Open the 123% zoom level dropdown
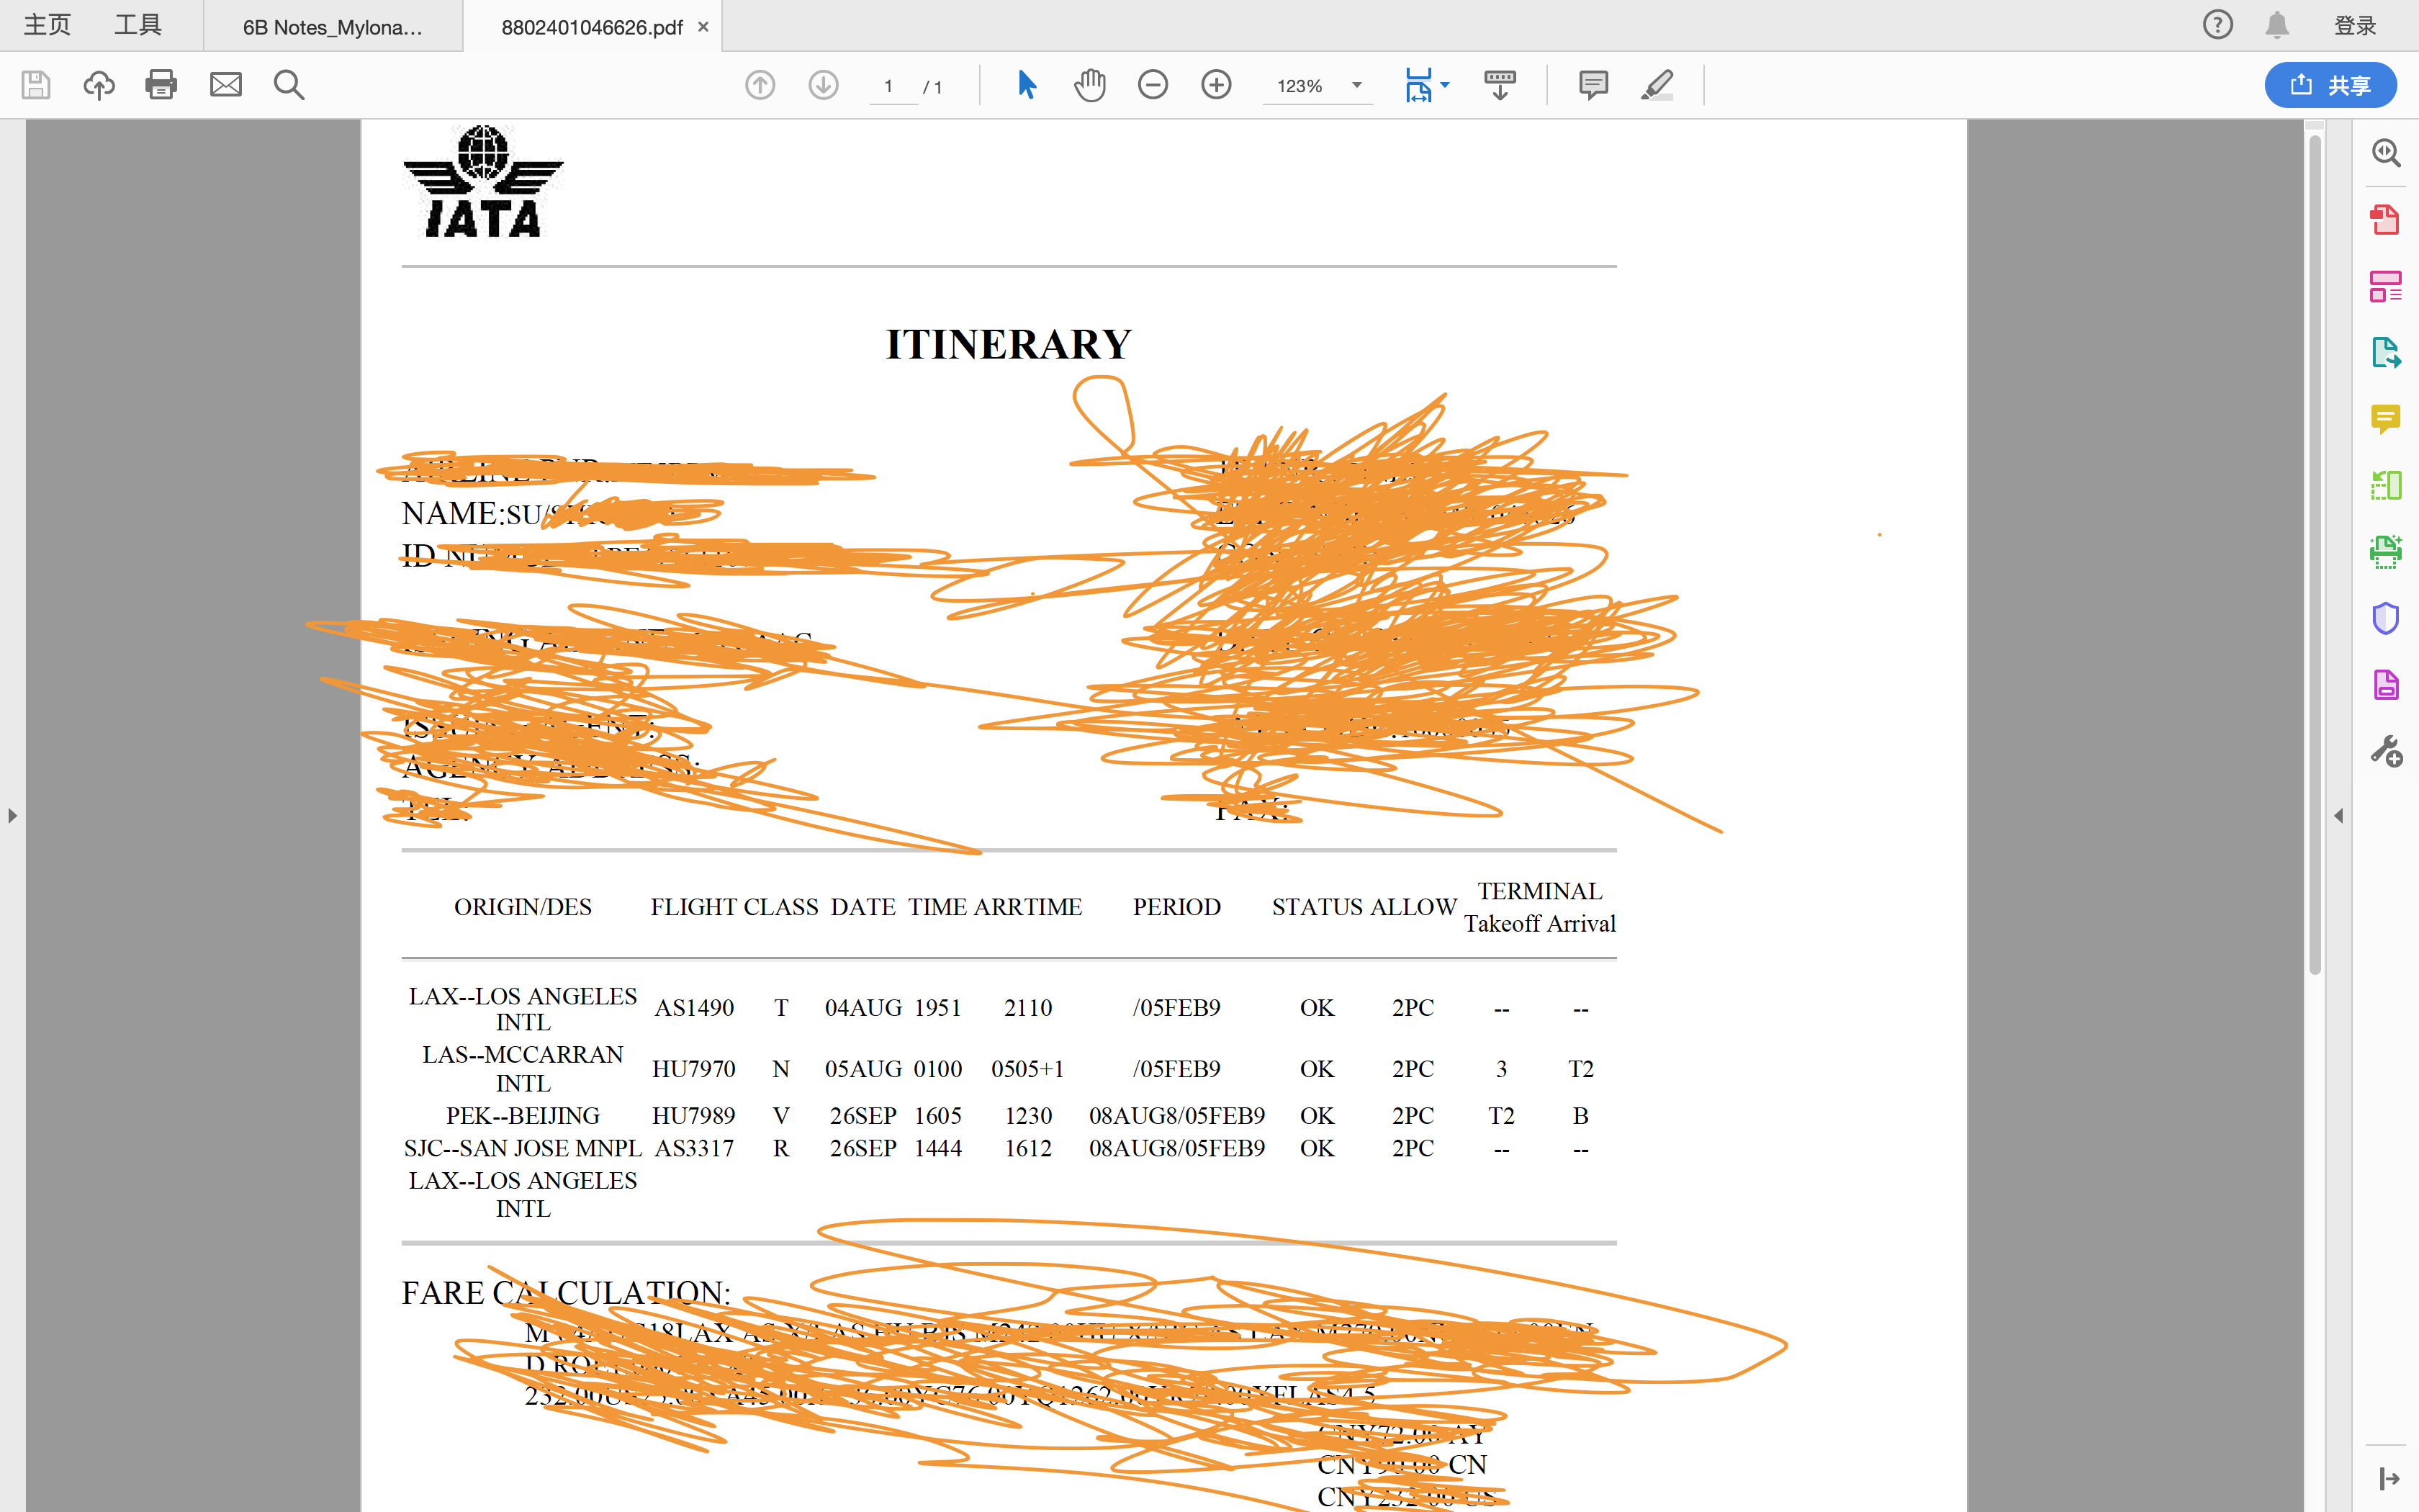This screenshot has height=1512, width=2419. 1356,86
